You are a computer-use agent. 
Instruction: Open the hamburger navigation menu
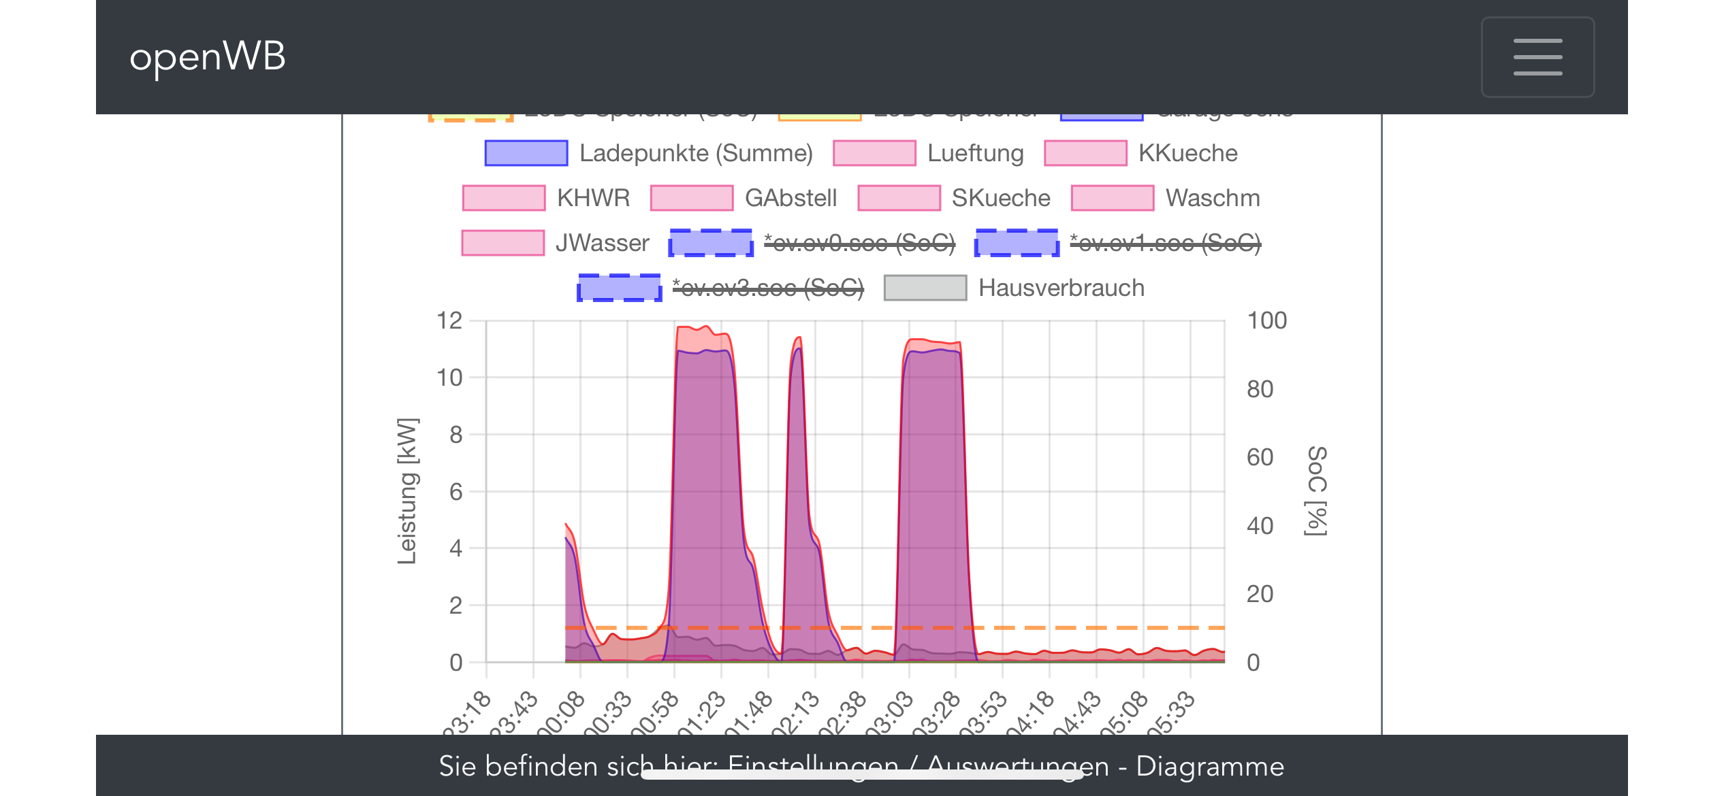(1537, 57)
